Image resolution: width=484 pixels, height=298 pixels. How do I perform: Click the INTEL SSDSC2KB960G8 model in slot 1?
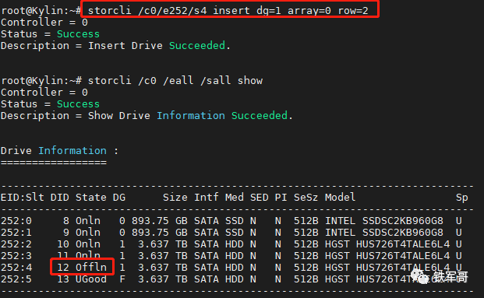tap(384, 233)
